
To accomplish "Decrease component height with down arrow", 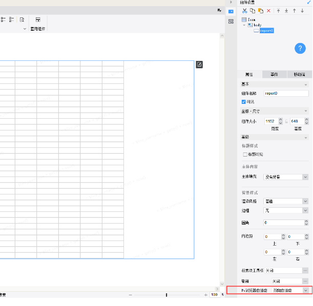I will [307, 123].
